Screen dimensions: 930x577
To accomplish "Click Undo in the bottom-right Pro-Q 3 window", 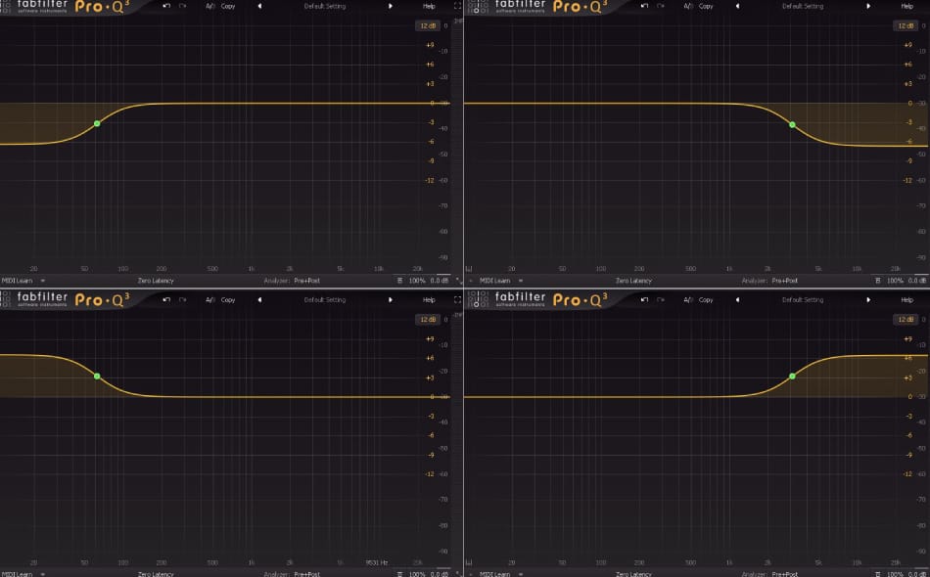I will pos(645,300).
